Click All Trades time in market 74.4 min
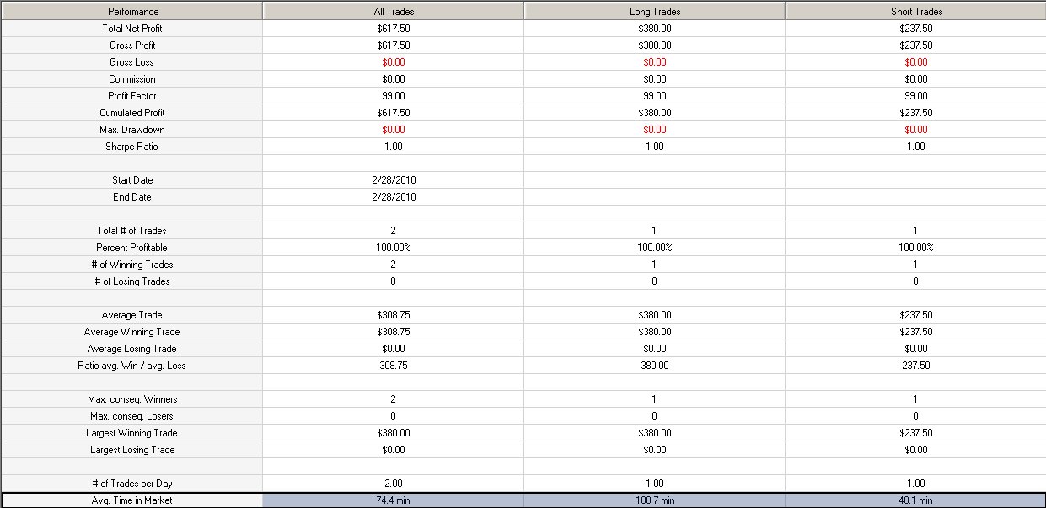 click(394, 500)
